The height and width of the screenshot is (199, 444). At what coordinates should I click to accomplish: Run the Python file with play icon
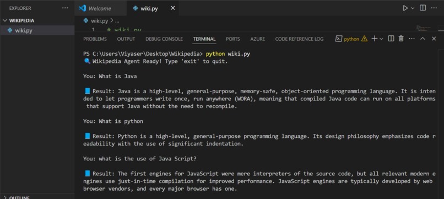click(405, 8)
